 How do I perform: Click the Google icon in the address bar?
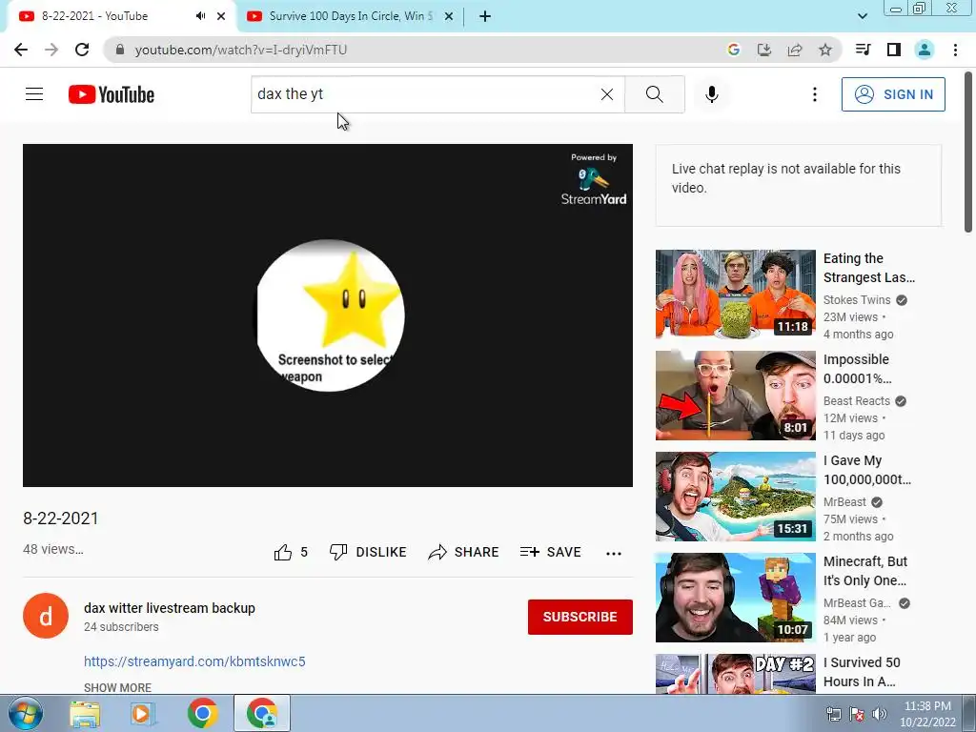pos(733,50)
